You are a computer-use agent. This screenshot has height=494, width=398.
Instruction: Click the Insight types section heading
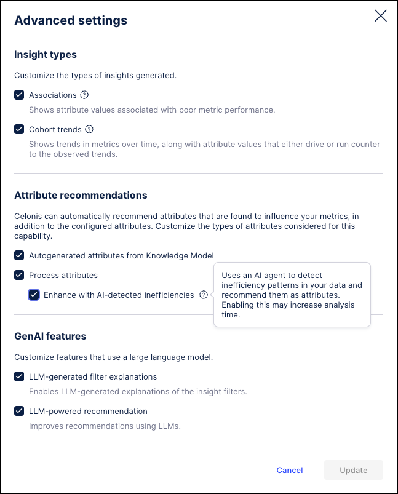pos(45,54)
